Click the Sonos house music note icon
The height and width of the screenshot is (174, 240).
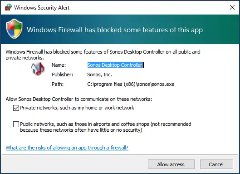click(x=38, y=69)
